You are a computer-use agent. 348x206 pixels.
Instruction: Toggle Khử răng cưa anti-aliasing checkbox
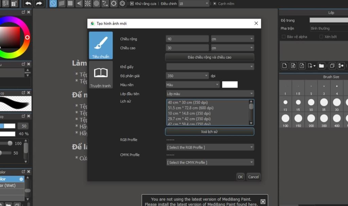click(x=132, y=3)
